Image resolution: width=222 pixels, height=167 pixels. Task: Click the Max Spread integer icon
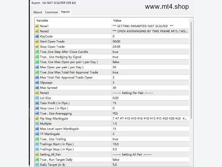(x=37, y=88)
